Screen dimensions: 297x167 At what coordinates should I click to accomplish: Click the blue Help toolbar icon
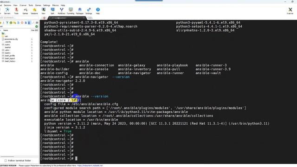click(x=98, y=11)
